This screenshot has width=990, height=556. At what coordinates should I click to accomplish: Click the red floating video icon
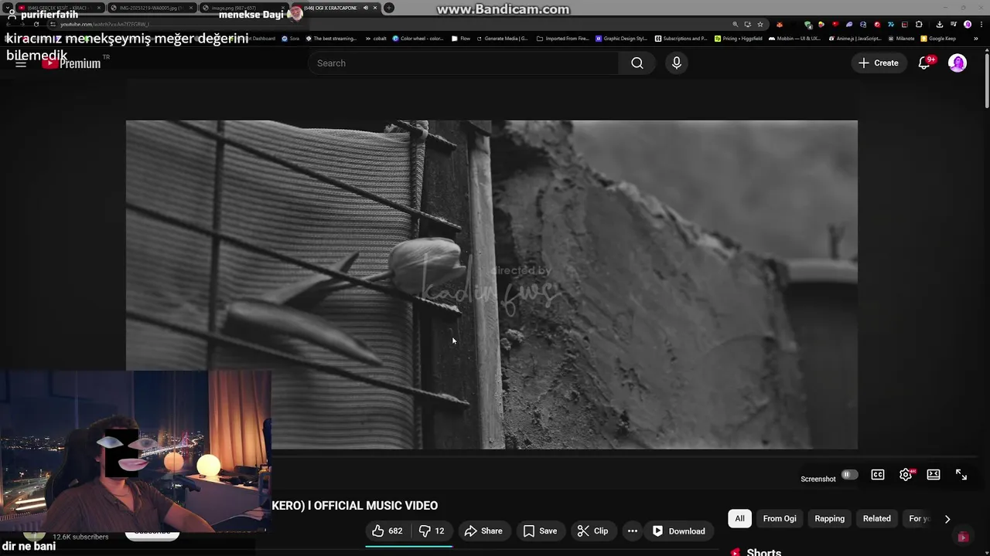(x=962, y=537)
